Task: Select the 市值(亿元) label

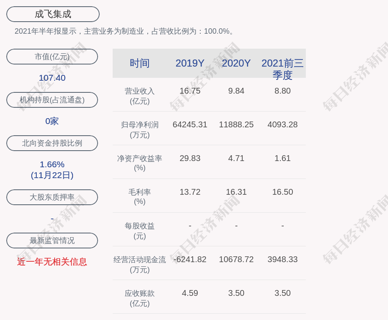Action: point(52,57)
